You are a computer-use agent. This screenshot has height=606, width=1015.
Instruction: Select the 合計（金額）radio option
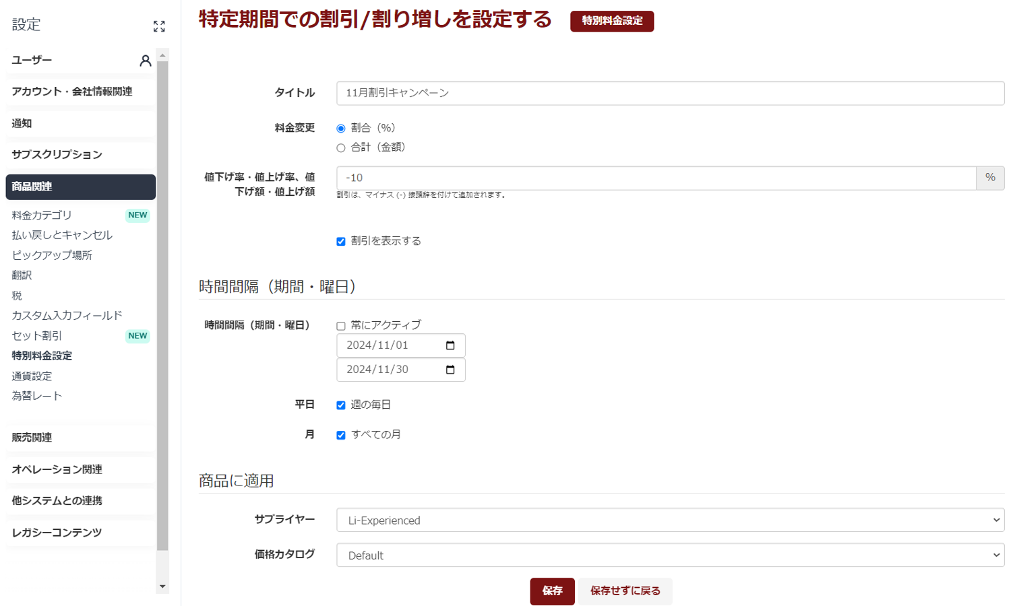coord(341,147)
